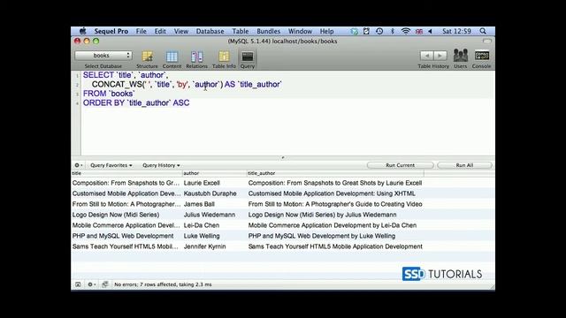Sort by the title_author column header
The image size is (566, 318).
click(335, 173)
